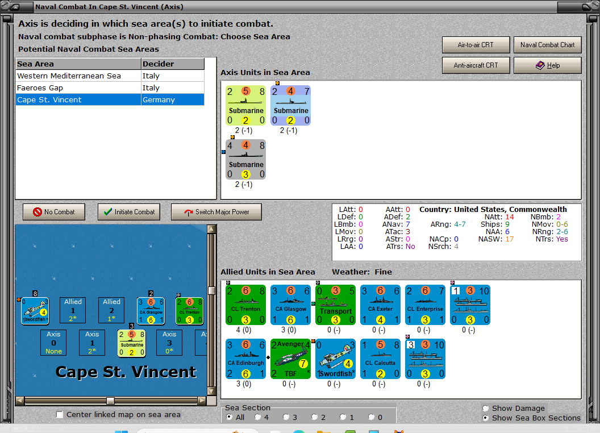Select the CL Calcutta unit counter

pyautogui.click(x=380, y=359)
